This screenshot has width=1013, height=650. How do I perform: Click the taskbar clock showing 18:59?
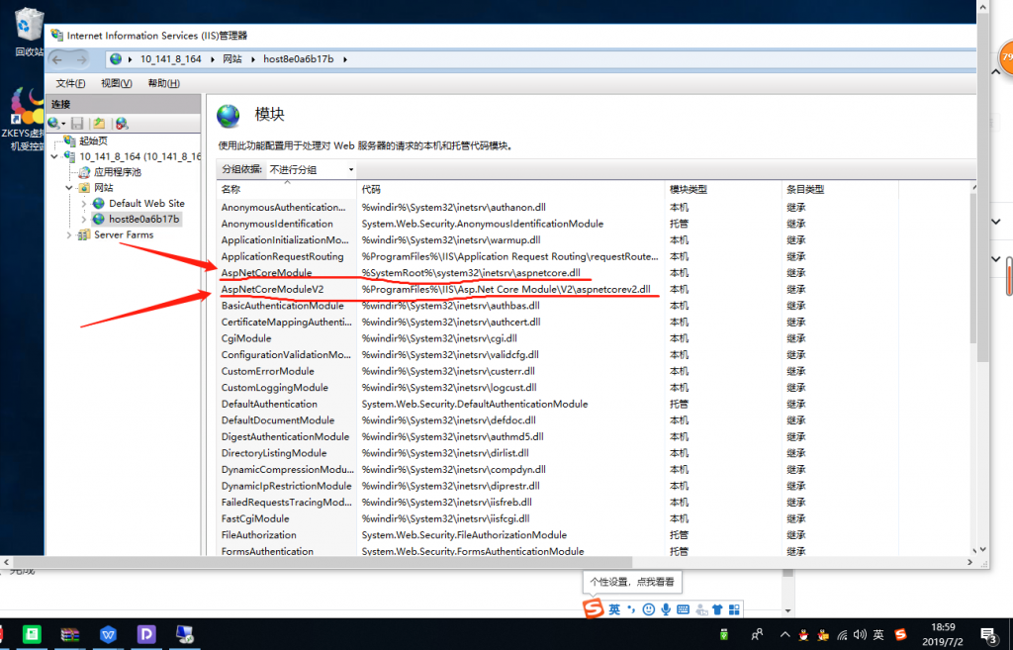(943, 634)
